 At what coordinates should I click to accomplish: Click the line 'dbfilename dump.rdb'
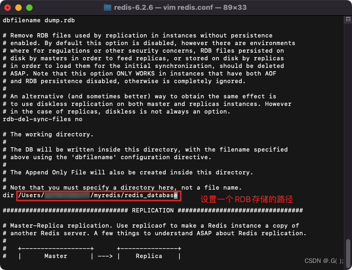pos(39,20)
